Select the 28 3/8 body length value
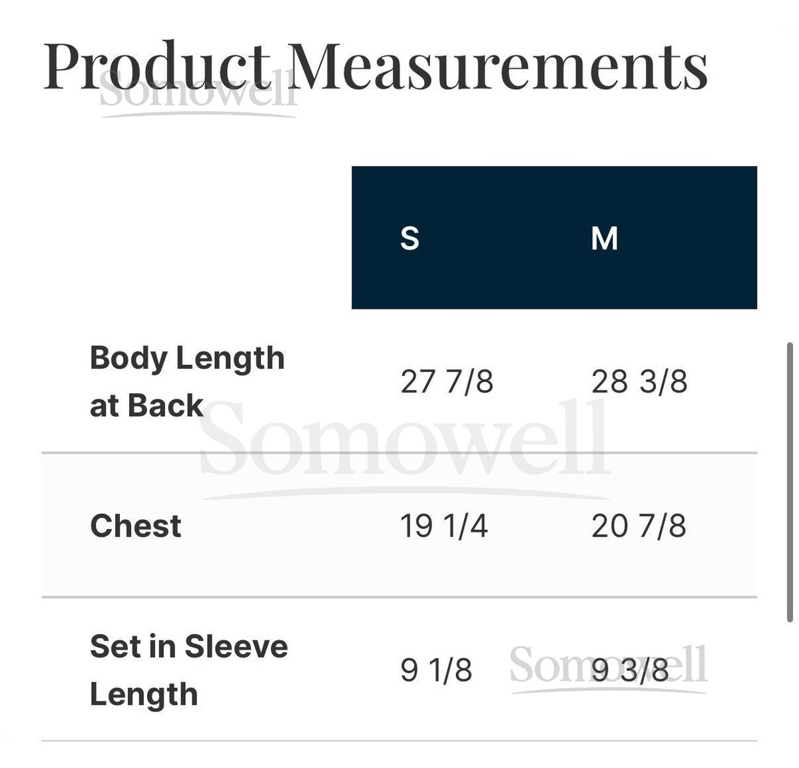 click(639, 382)
